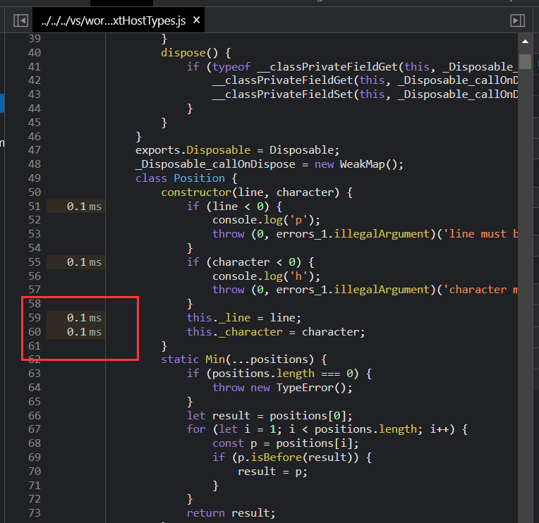The width and height of the screenshot is (539, 523).
Task: Click line number 55 in gutter
Action: [35, 262]
